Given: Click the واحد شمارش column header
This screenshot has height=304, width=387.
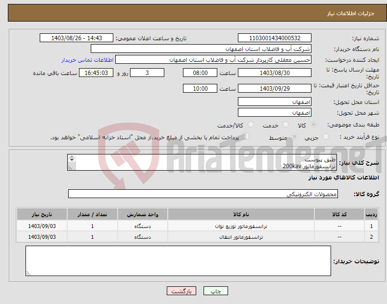Looking at the screenshot, I should [142, 214].
